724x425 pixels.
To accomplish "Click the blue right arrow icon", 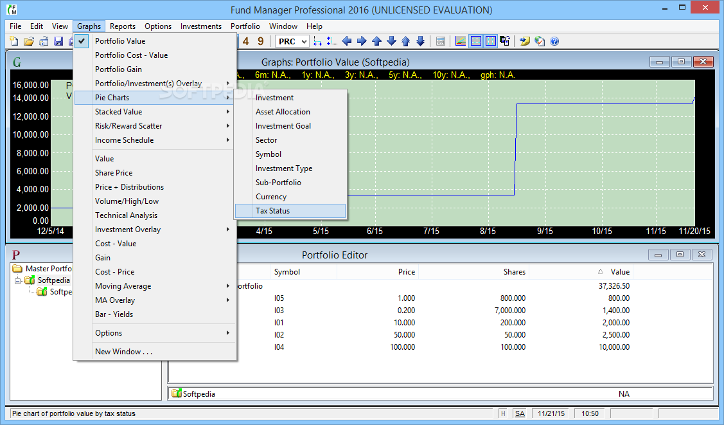I will click(362, 41).
